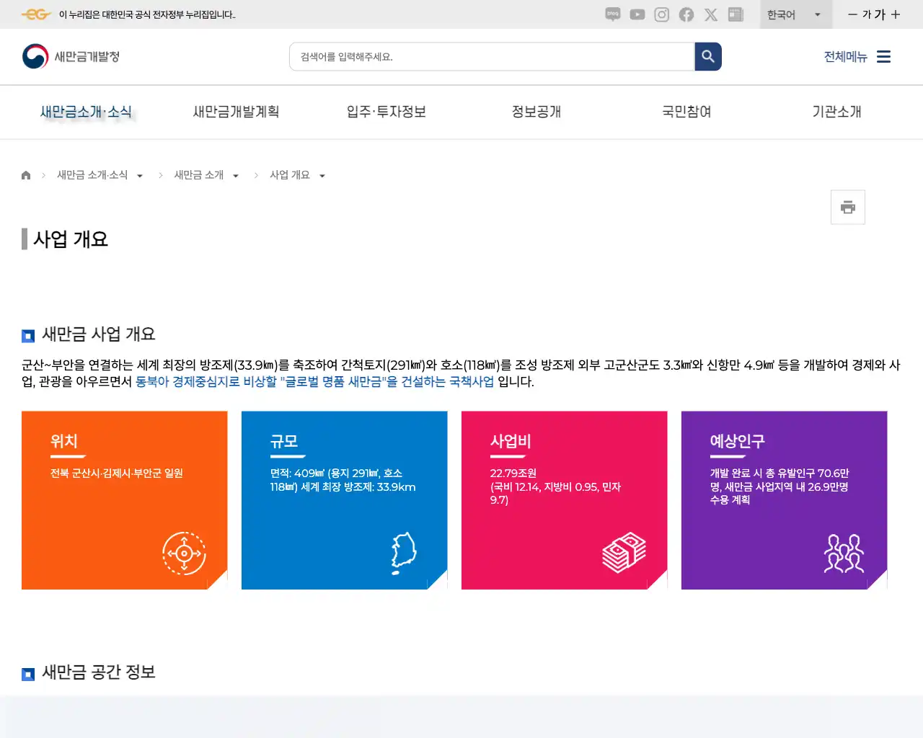Open the 한국어 language dropdown
The height and width of the screenshot is (738, 923).
pyautogui.click(x=795, y=14)
